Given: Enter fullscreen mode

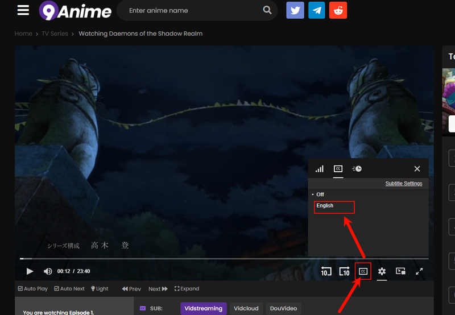Looking at the screenshot, I should click(x=419, y=271).
